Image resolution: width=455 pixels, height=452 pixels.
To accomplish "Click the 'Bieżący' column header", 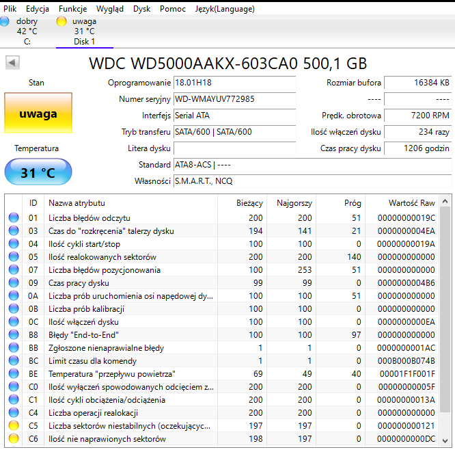I will (x=242, y=203).
